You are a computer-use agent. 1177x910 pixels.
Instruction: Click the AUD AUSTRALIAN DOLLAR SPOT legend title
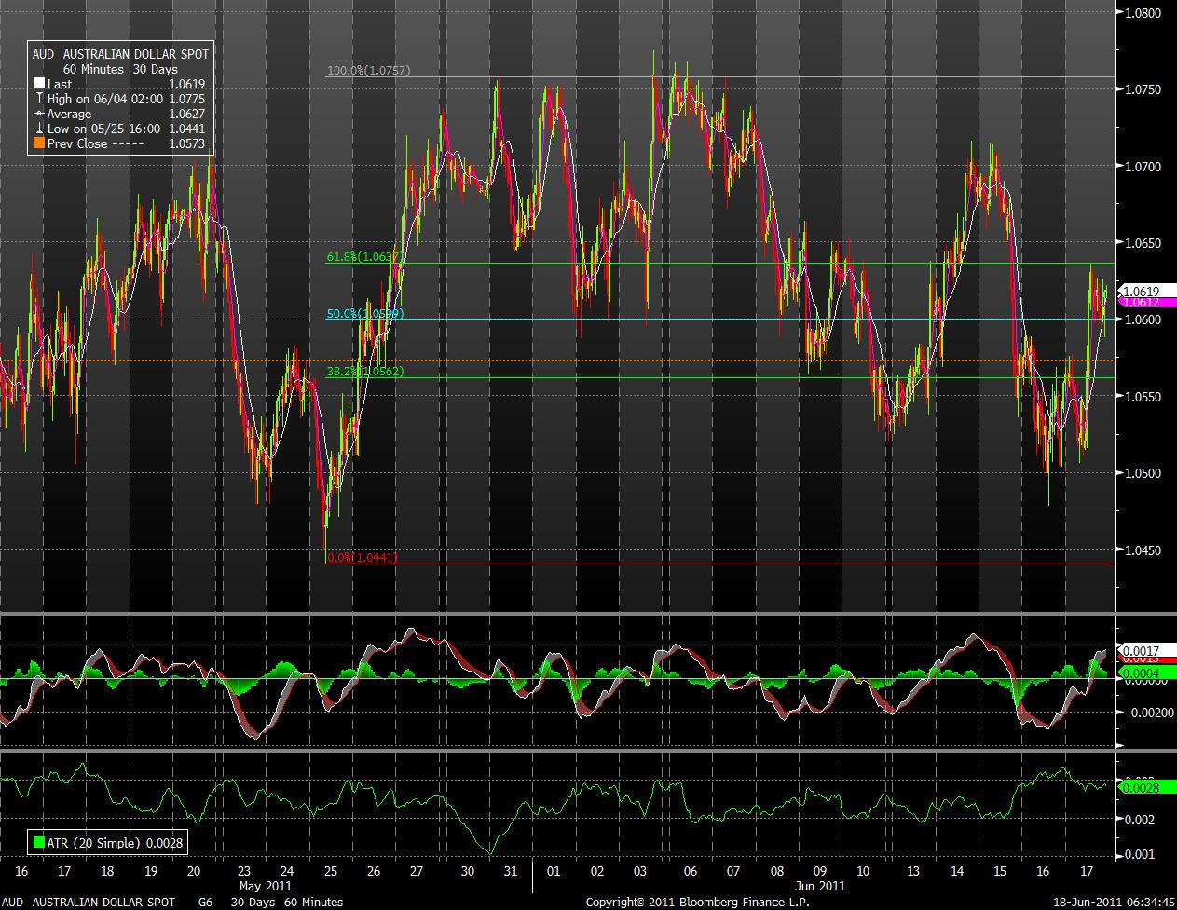(x=121, y=55)
